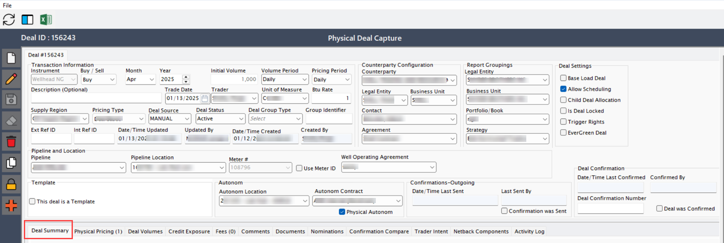
Task: Click the Initial Volume input field
Action: [x=234, y=79]
